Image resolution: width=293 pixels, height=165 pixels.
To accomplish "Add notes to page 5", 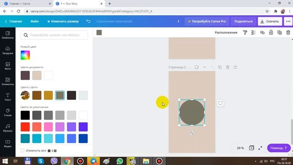I will 196,67.
